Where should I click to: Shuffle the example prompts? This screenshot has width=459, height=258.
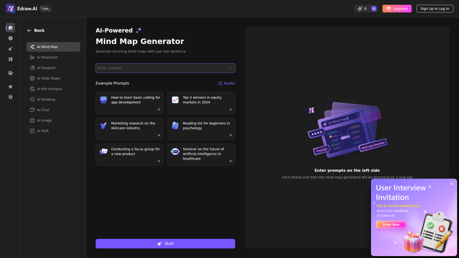pos(226,83)
